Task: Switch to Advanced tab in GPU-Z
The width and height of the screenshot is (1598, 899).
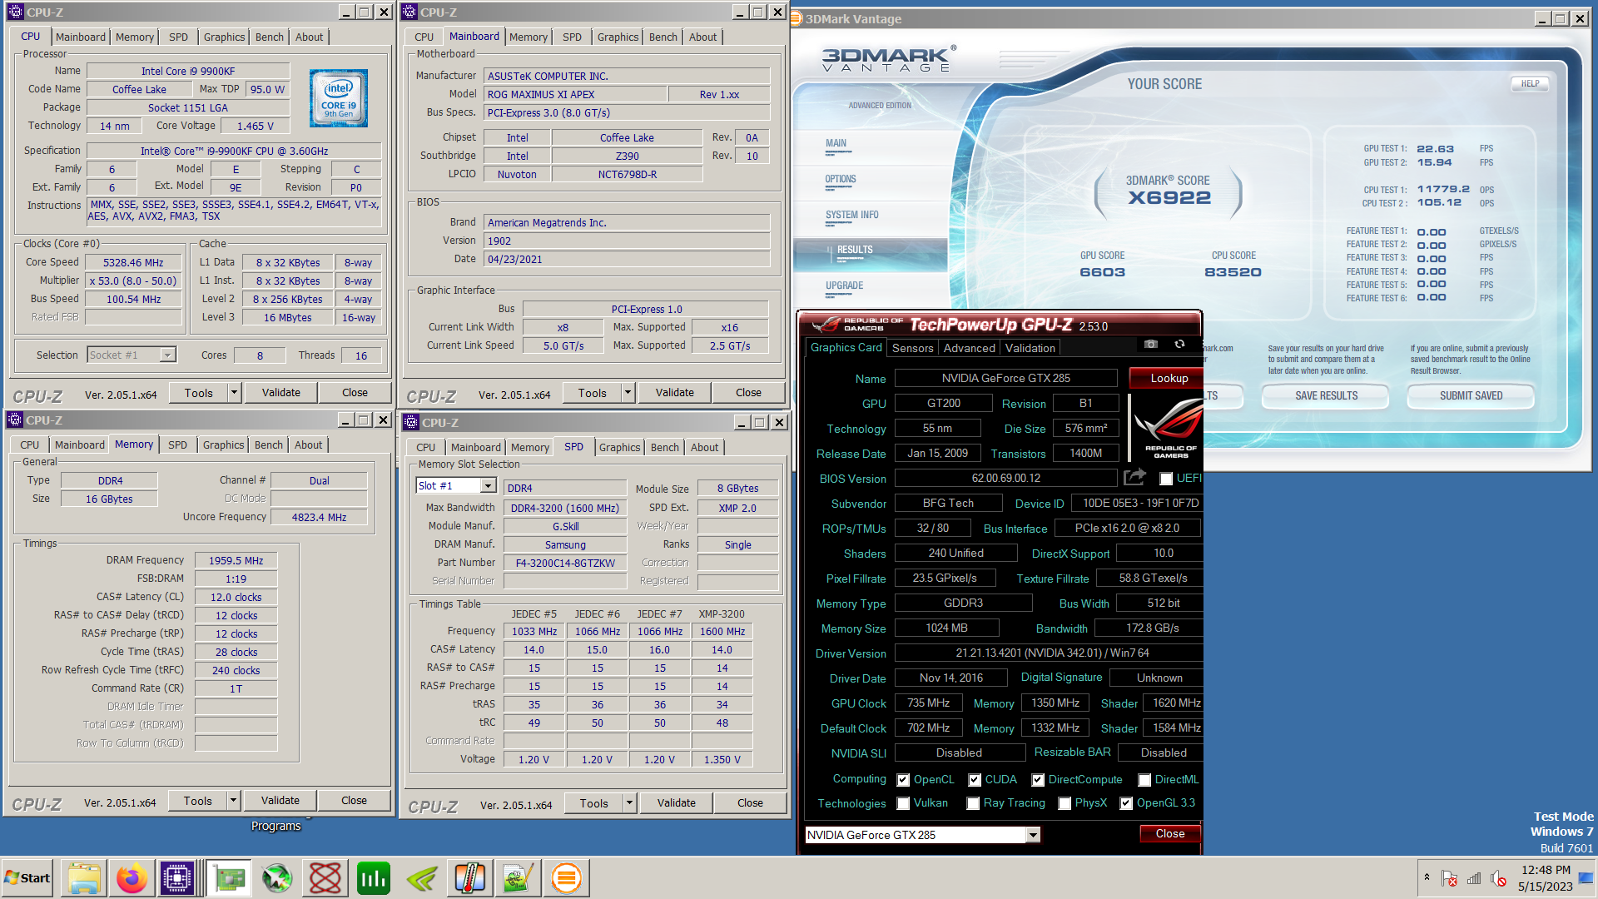Action: (x=969, y=348)
